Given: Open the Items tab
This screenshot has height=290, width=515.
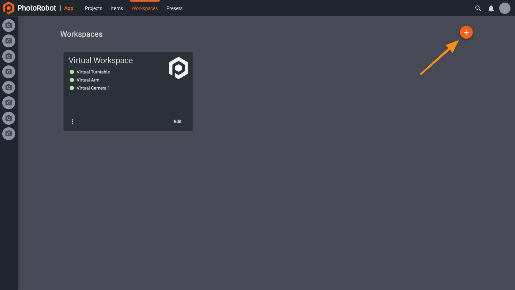Looking at the screenshot, I should [x=117, y=8].
